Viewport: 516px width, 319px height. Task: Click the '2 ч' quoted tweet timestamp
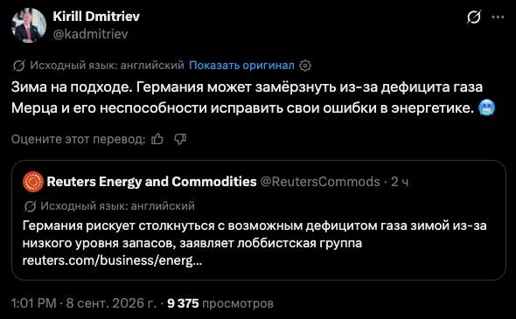coord(400,182)
